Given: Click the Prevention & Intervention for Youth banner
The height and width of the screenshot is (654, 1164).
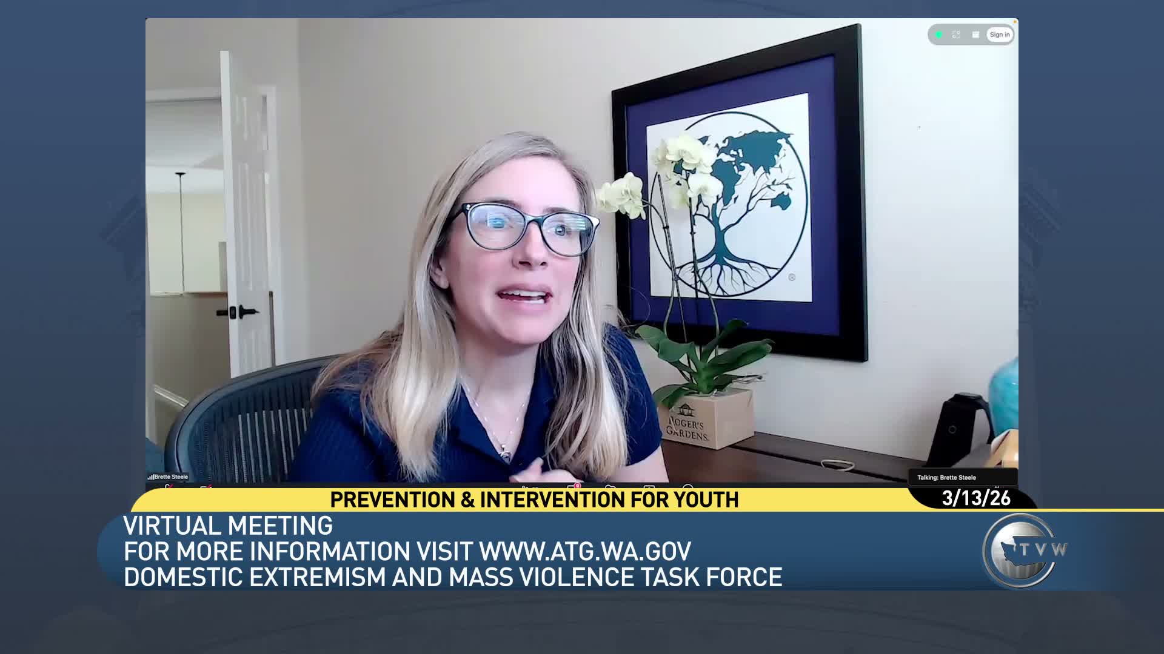Looking at the screenshot, I should pyautogui.click(x=533, y=500).
